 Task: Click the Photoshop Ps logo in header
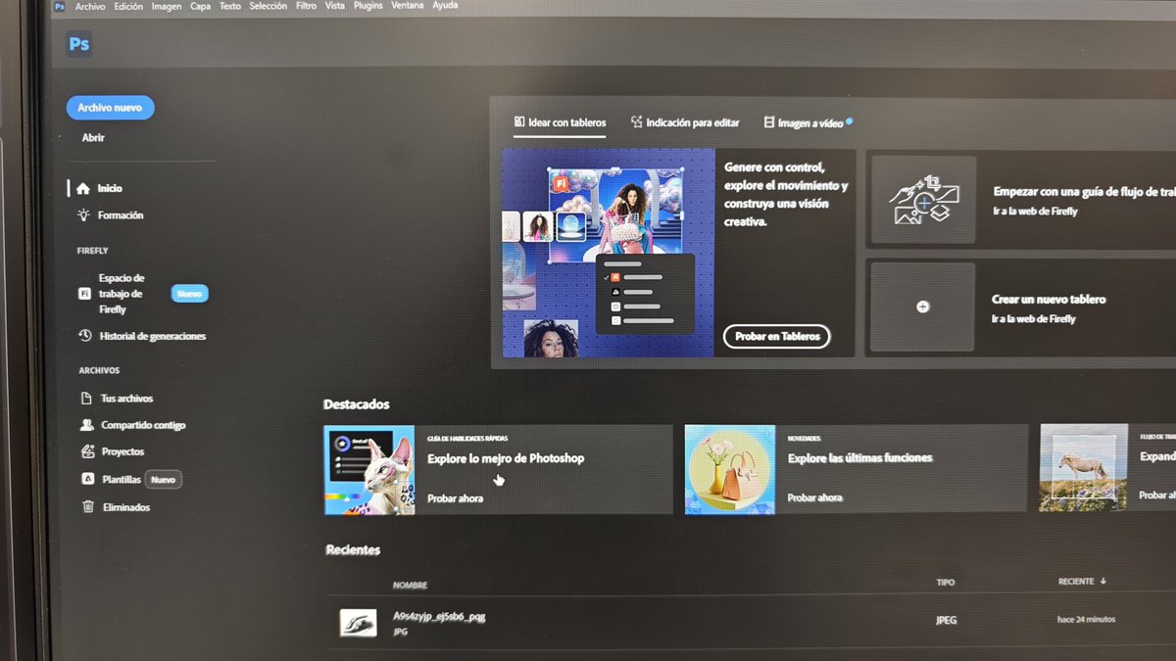(79, 44)
